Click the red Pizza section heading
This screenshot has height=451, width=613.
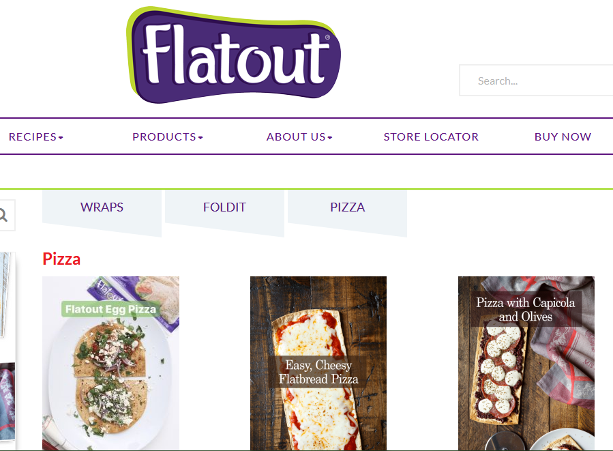click(61, 259)
